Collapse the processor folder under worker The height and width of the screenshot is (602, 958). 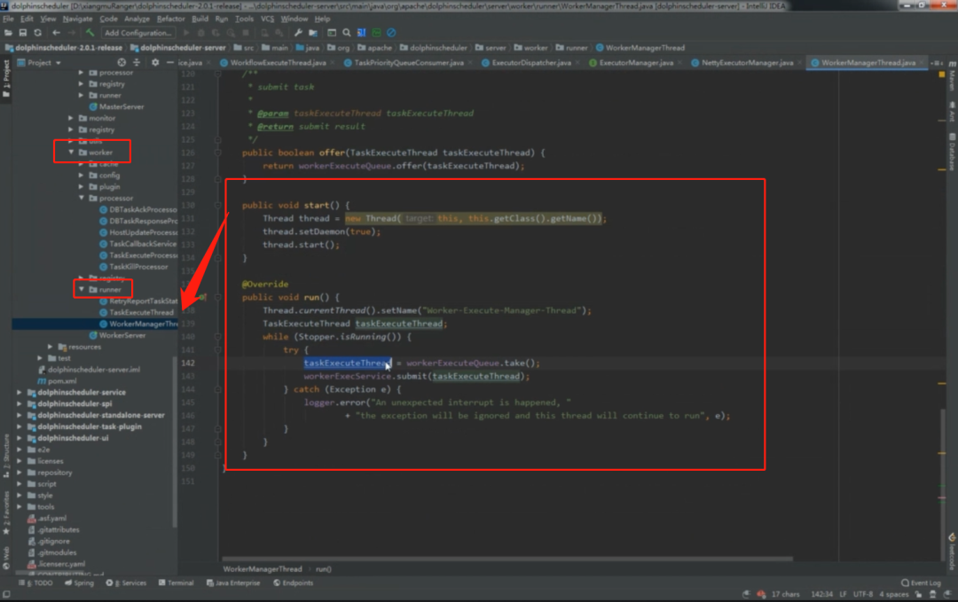point(82,198)
